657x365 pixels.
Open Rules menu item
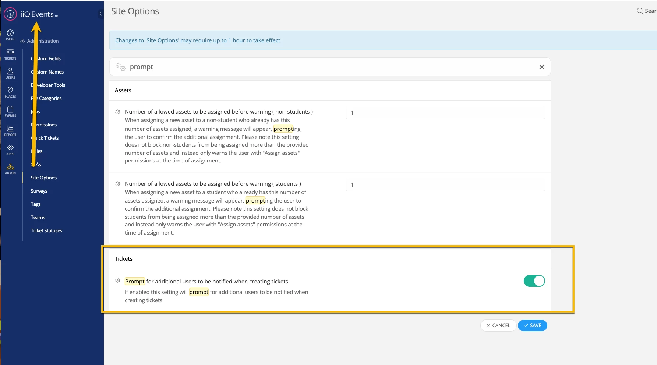click(37, 151)
